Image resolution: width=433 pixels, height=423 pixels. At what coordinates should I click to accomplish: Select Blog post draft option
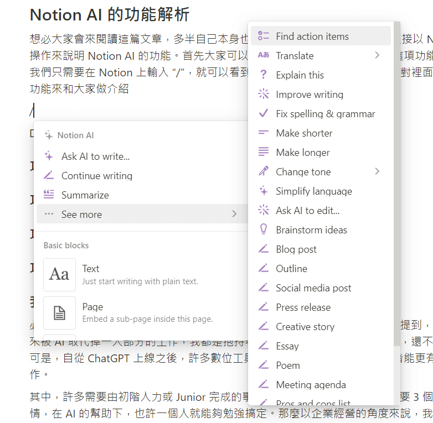(x=321, y=249)
